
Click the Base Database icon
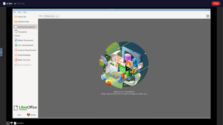(16, 65)
